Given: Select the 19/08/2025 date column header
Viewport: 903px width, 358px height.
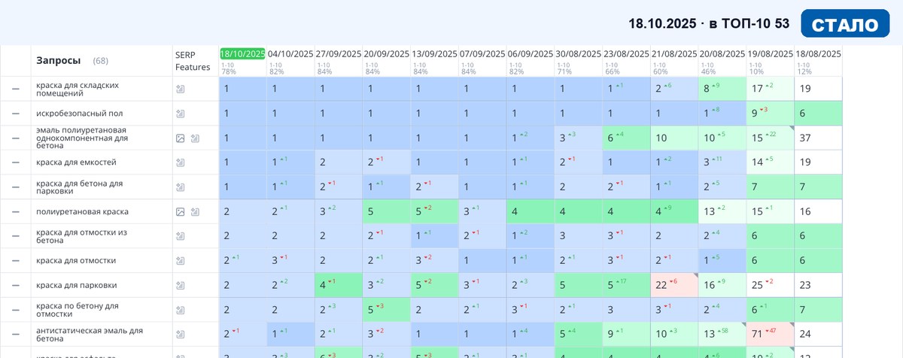Looking at the screenshot, I should pos(771,53).
